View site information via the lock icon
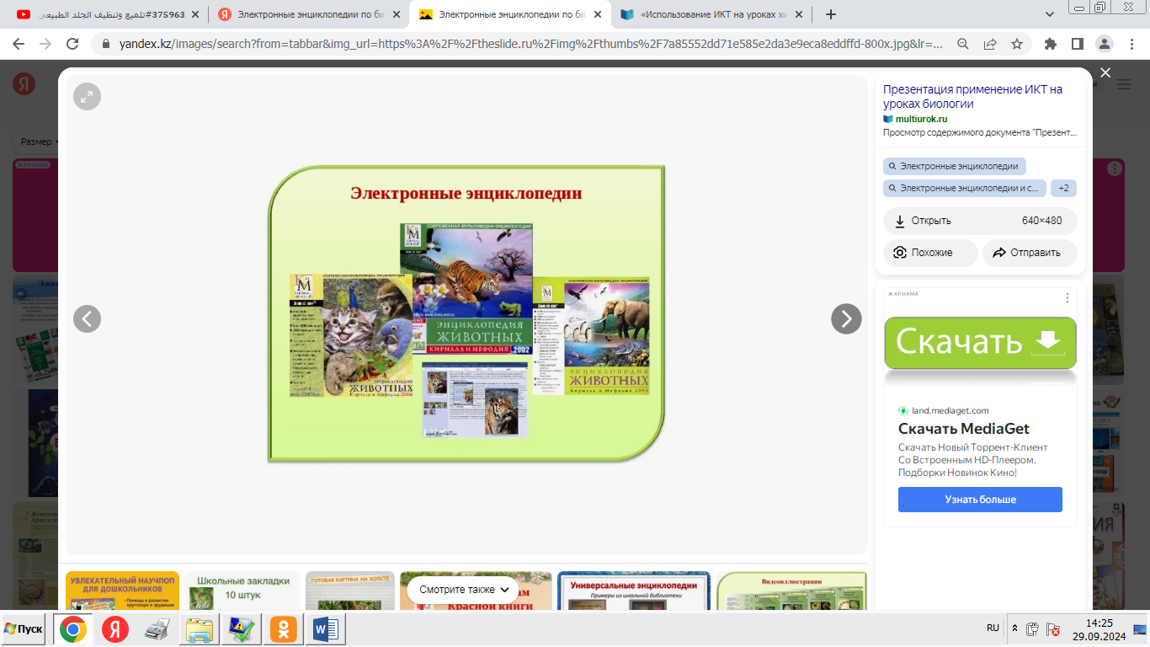Screen dimensions: 1150x647 coord(106,44)
